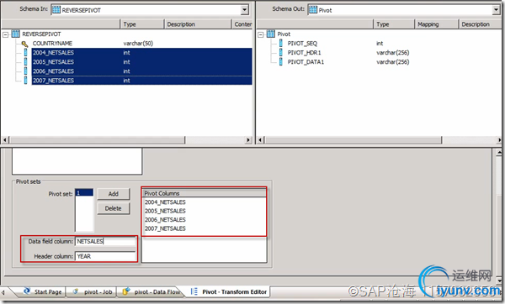Select 2005_NETSALES in Pivot Columns list
505x304 pixels.
(165, 211)
